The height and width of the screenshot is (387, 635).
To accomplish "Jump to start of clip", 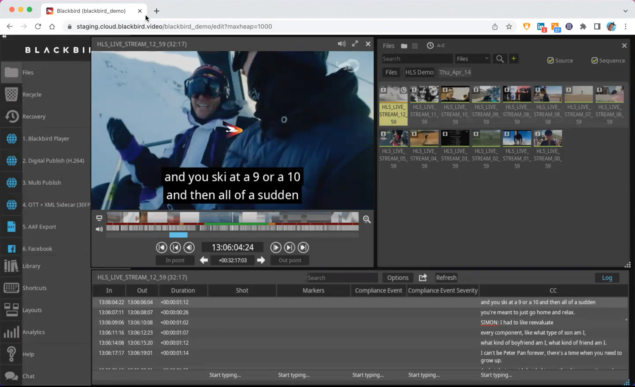I will 161,248.
